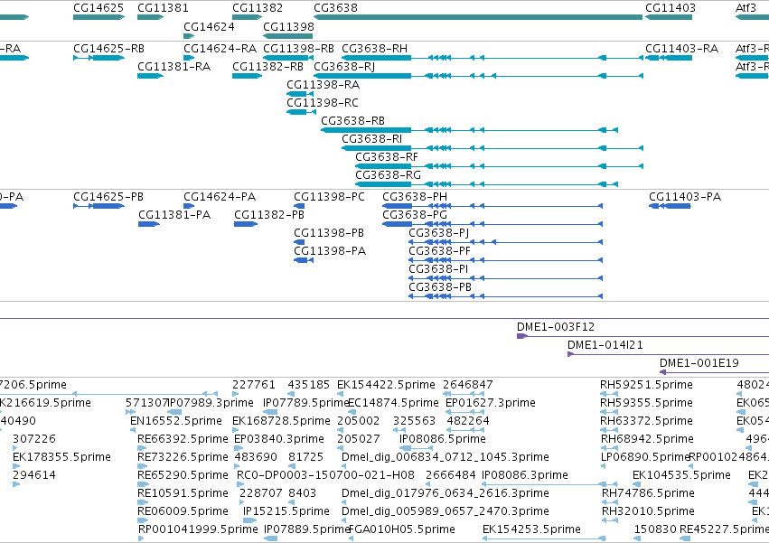Screen dimensions: 769x543
Task: Select transcript label CG11398-RC
Action: tap(323, 103)
